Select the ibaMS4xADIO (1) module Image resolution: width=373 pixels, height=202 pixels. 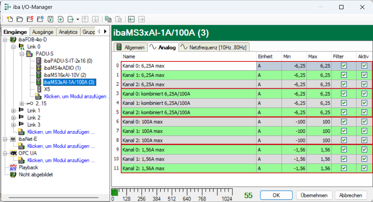(62, 67)
